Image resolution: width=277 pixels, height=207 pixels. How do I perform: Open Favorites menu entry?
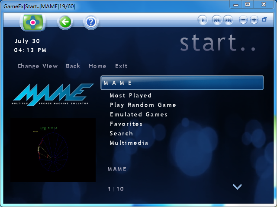click(x=126, y=124)
